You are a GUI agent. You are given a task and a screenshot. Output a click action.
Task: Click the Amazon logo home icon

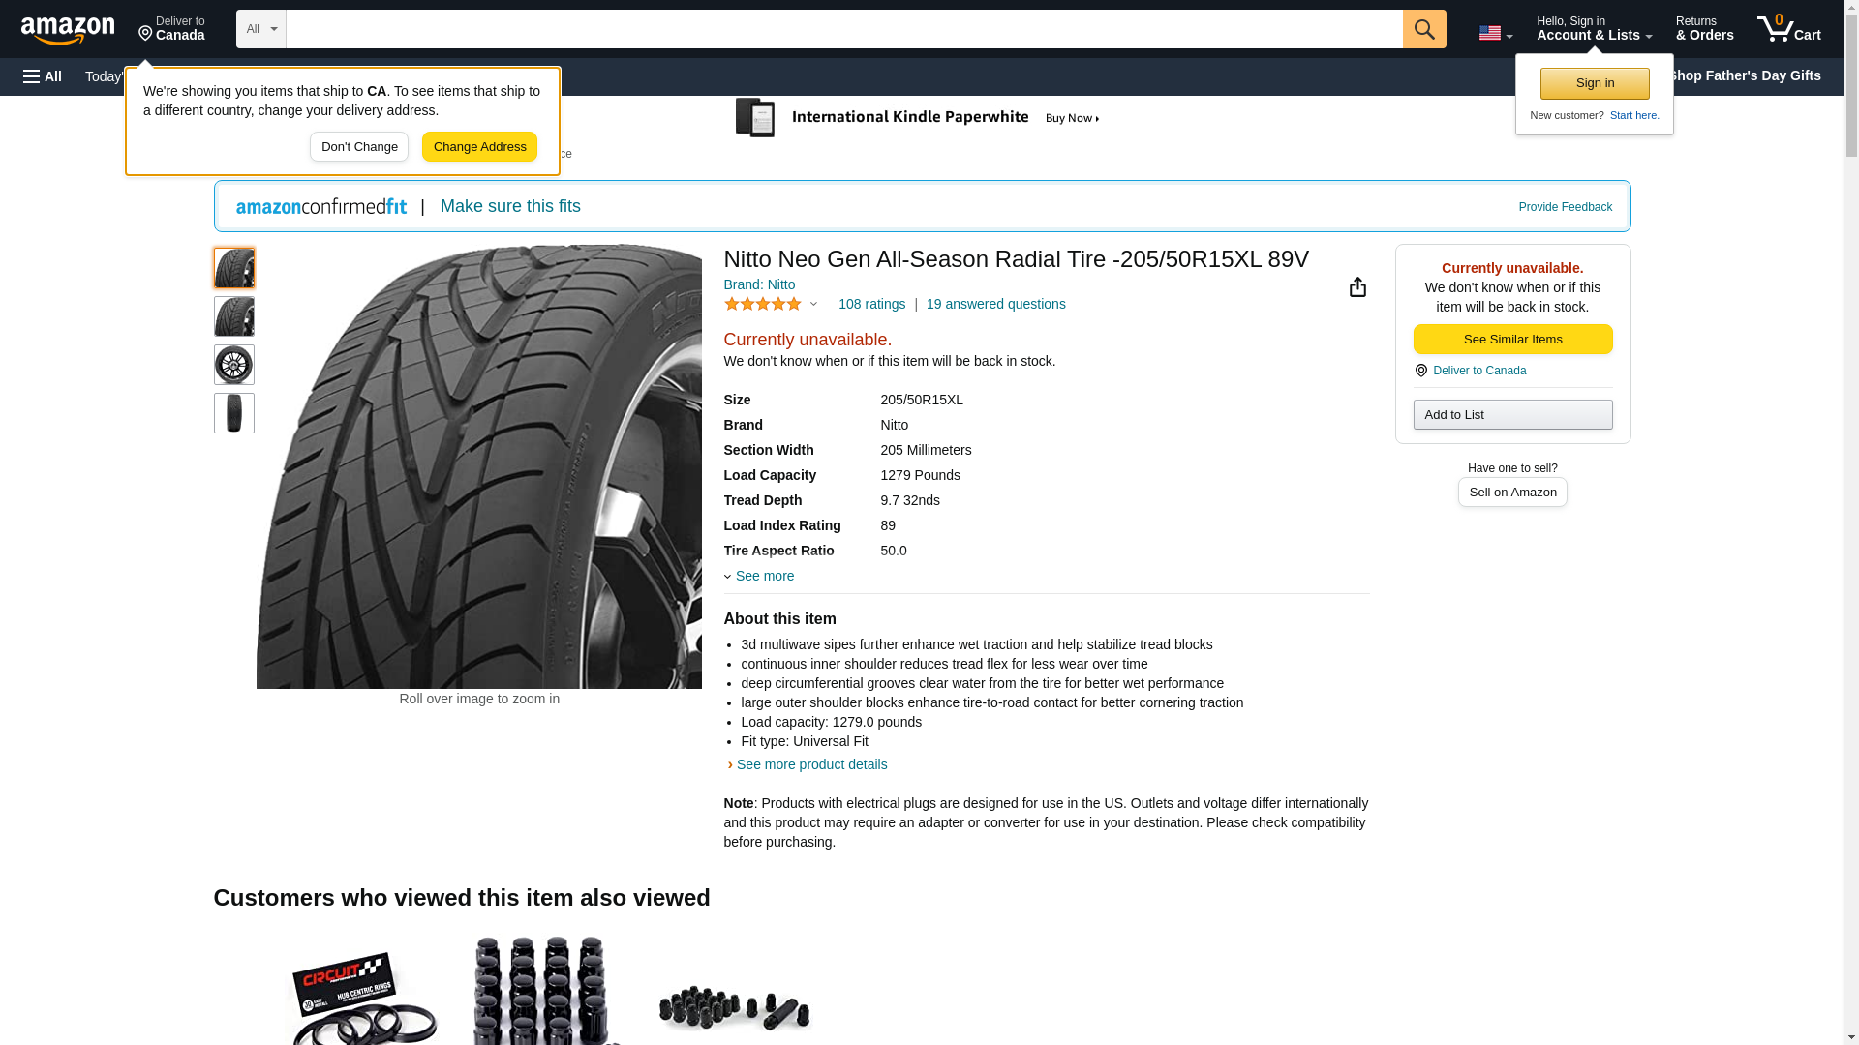(68, 30)
